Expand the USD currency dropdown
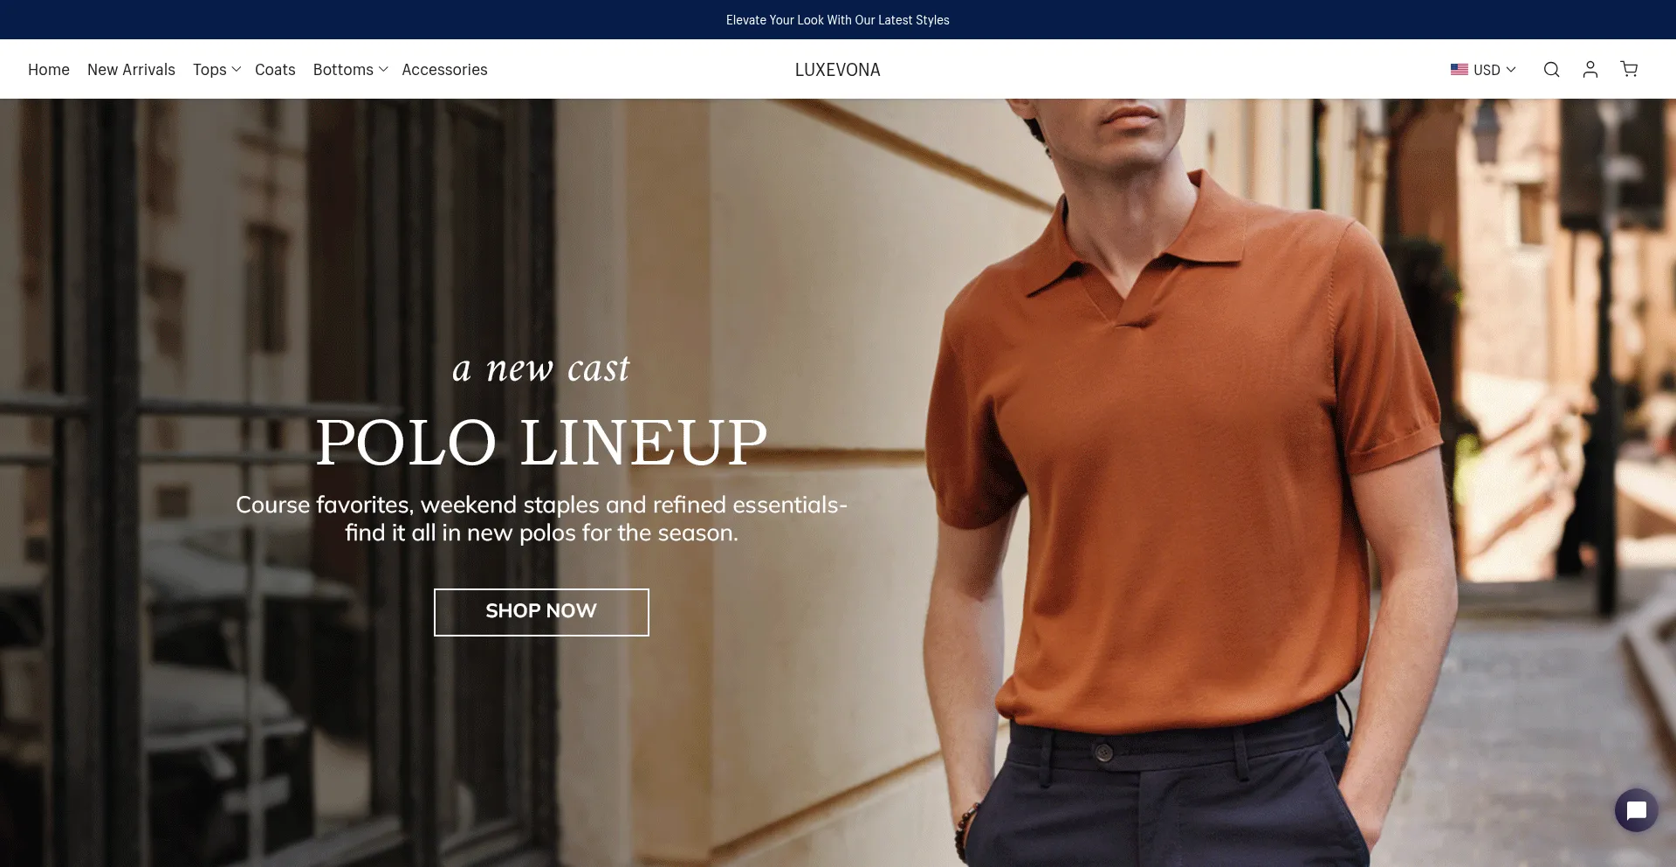The image size is (1676, 867). (x=1484, y=70)
